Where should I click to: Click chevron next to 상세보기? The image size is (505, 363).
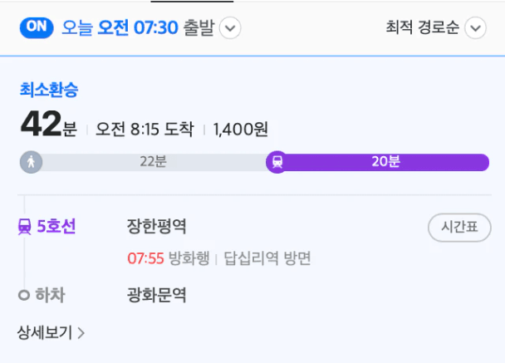(81, 334)
